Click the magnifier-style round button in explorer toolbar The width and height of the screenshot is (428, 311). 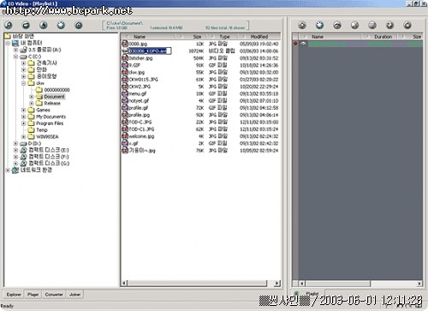pyautogui.click(x=9, y=26)
